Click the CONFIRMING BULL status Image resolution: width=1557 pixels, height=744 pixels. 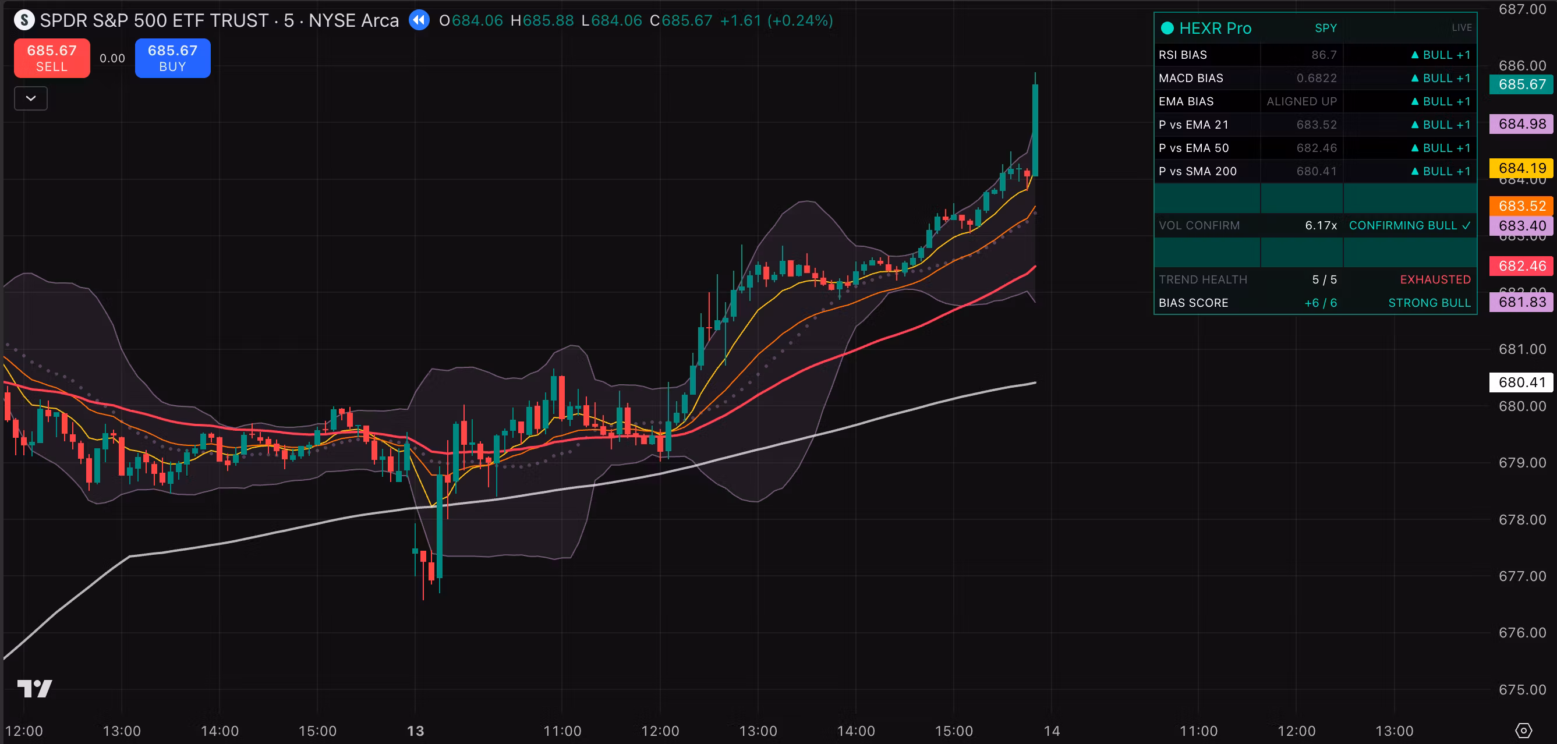pyautogui.click(x=1410, y=225)
